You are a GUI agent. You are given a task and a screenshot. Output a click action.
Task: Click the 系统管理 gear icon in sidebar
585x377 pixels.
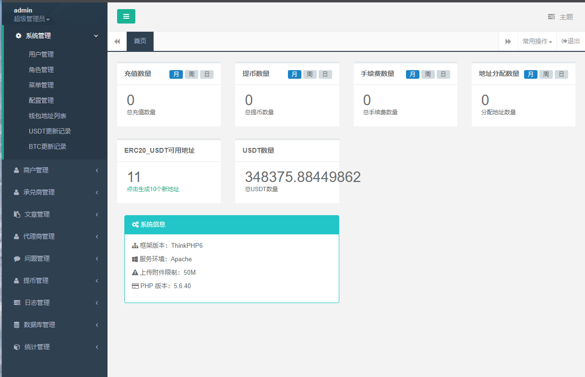(18, 35)
